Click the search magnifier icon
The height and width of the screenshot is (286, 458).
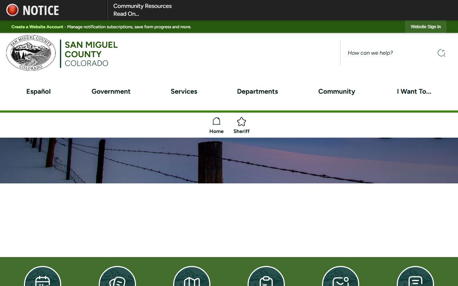tap(442, 53)
